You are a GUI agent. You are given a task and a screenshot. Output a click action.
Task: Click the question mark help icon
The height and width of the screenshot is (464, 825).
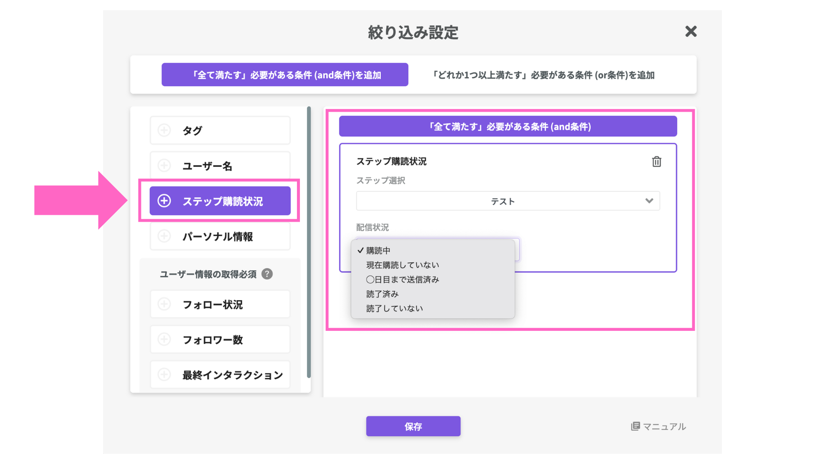point(267,274)
